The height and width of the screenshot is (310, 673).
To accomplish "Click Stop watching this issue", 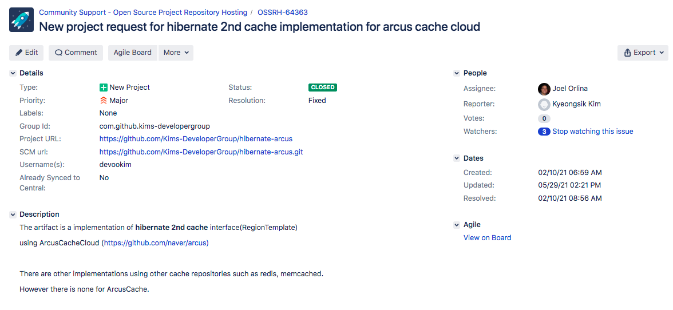I will click(x=593, y=131).
